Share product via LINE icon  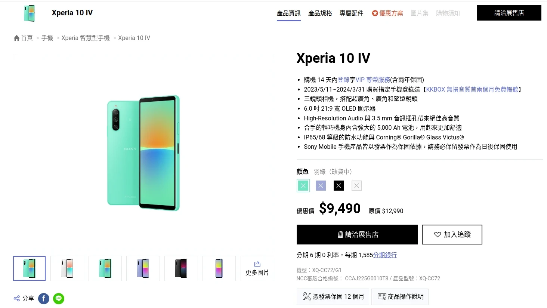tap(59, 299)
